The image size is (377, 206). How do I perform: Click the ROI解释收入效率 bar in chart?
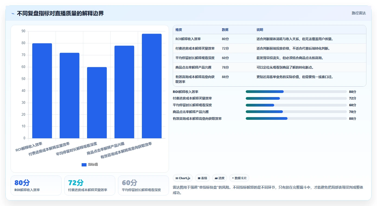pos(42,91)
